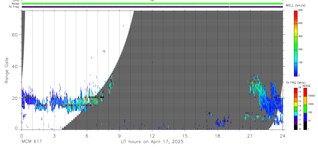Click x-axis tick label '15'
318x147 pixels.
pyautogui.click(x=185, y=136)
